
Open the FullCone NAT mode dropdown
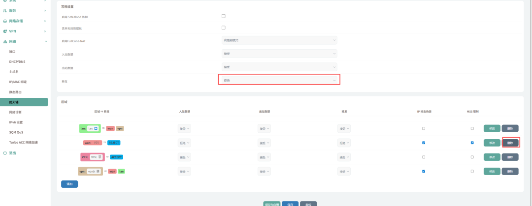point(279,40)
